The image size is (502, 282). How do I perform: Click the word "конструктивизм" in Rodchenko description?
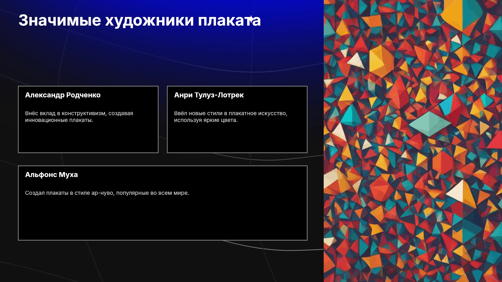[x=83, y=113]
